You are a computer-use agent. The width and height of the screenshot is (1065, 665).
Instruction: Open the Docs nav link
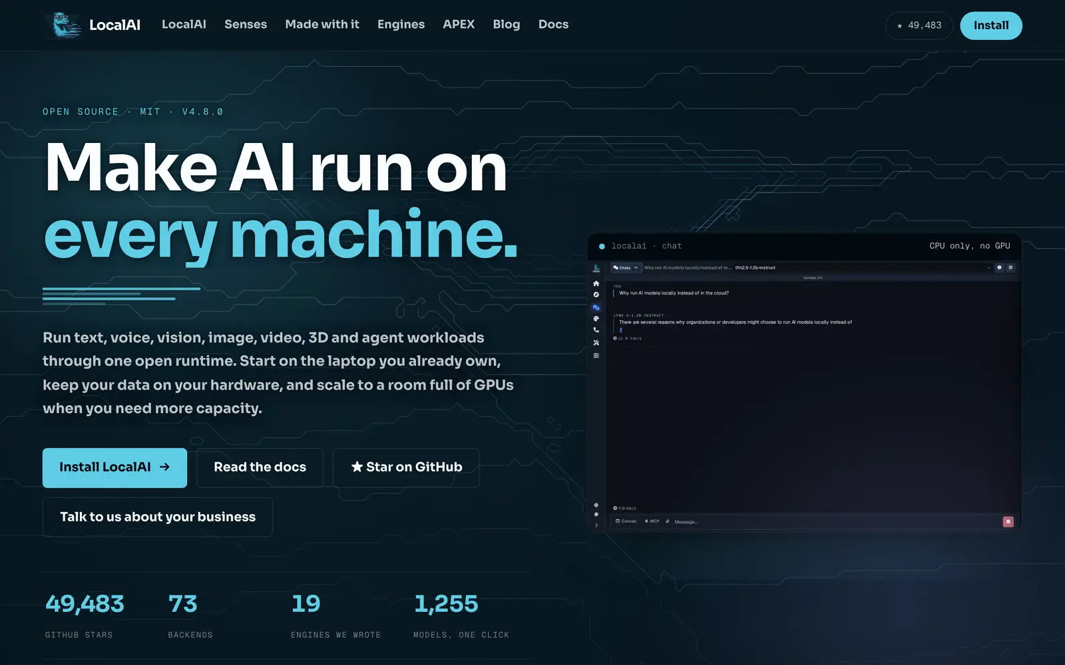click(x=553, y=25)
